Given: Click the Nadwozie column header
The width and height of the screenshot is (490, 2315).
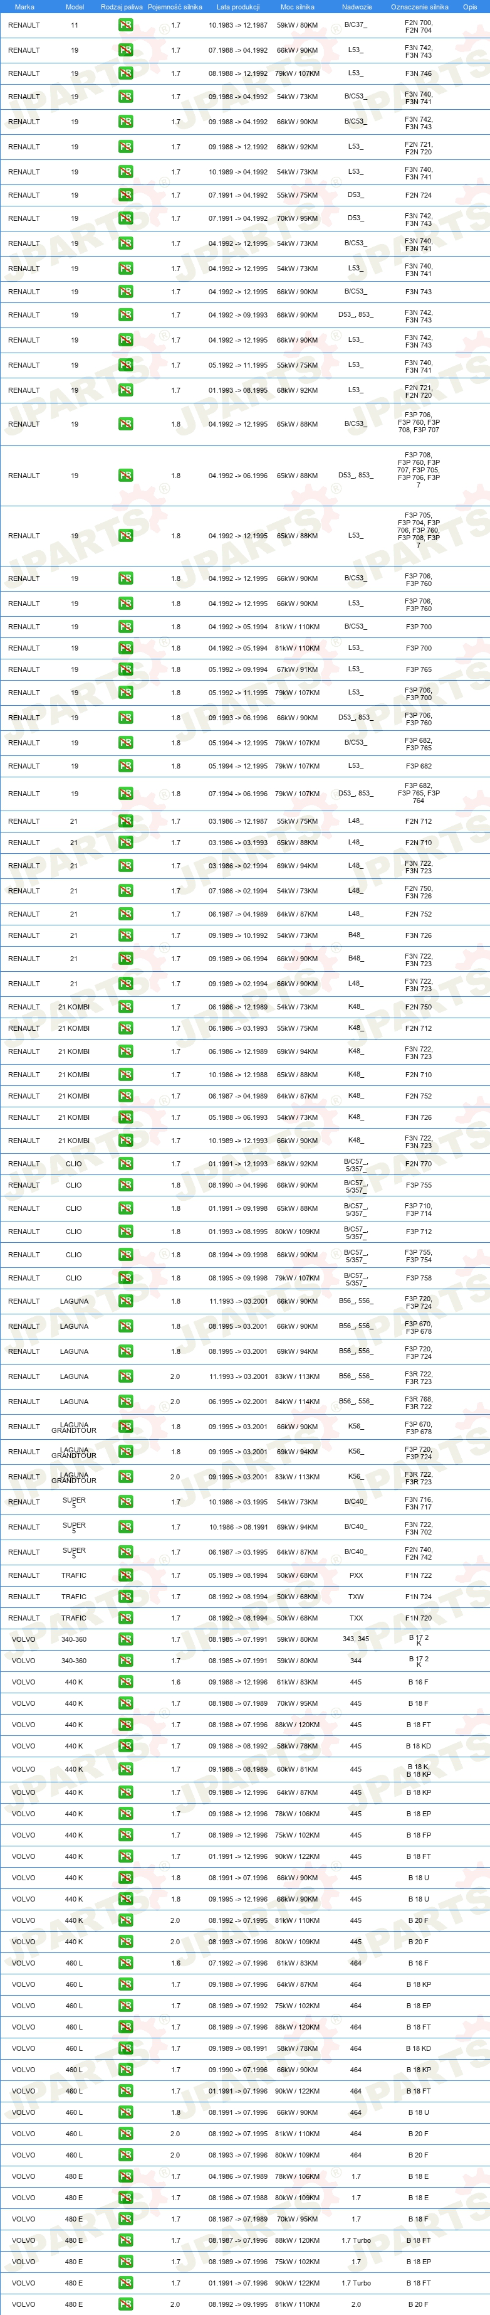Looking at the screenshot, I should coord(357,6).
